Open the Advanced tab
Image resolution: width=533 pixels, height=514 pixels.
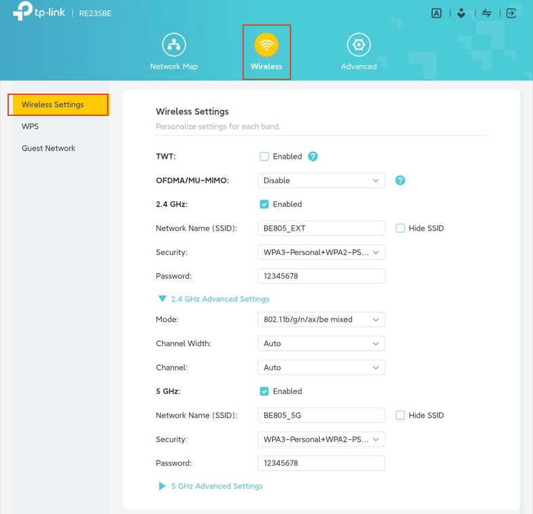coord(359,52)
